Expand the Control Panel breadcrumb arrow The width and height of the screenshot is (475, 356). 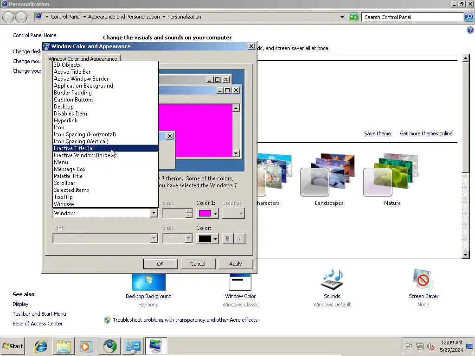(x=84, y=17)
